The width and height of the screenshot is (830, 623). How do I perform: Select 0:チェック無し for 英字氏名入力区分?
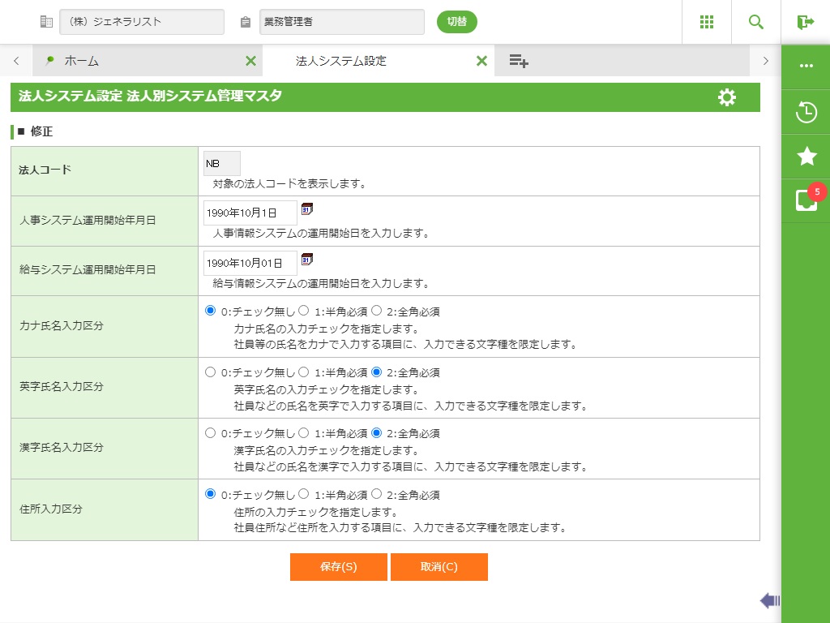(x=211, y=372)
